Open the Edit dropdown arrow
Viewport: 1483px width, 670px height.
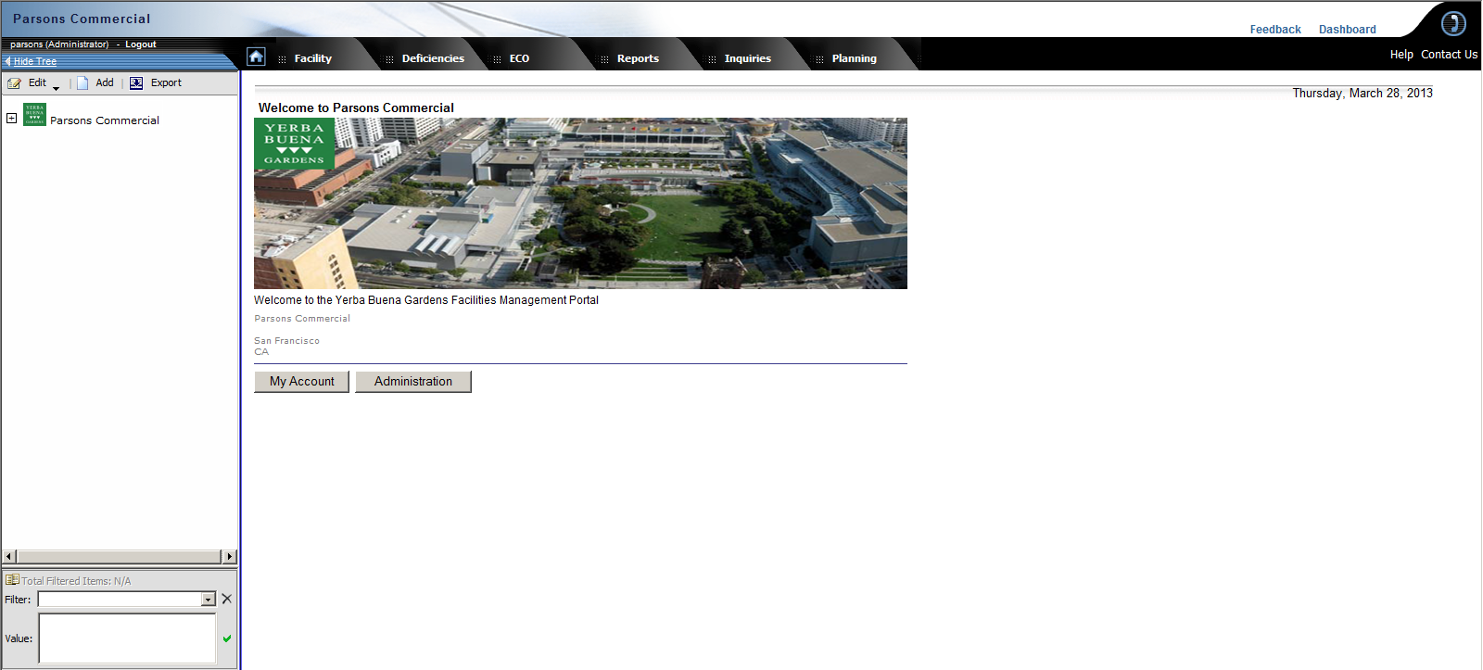56,88
